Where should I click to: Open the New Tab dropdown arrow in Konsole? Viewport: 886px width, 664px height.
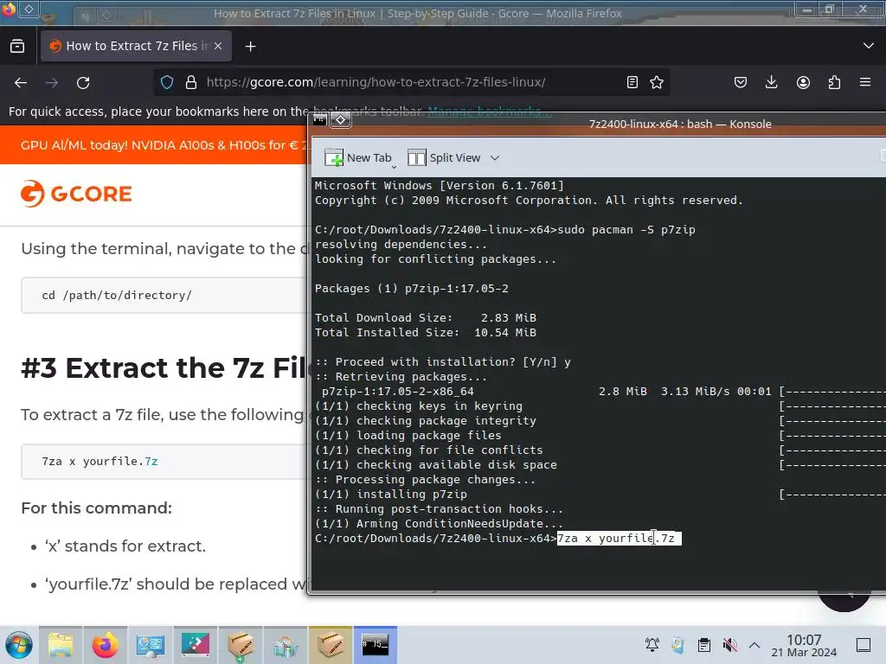click(x=394, y=167)
